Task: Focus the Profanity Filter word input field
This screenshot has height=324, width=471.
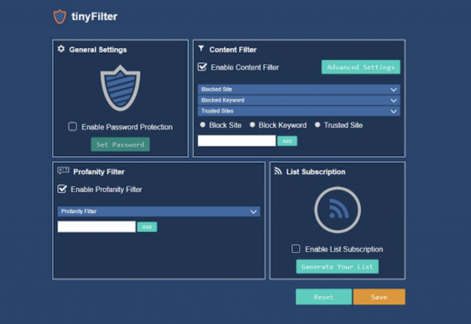Action: point(97,226)
